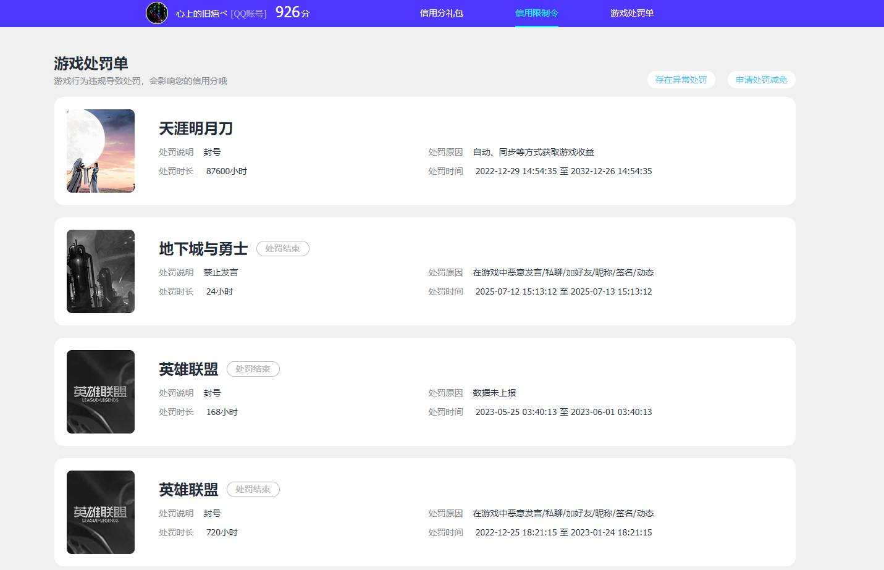Screen dimensions: 884x570
Task: Click the [QQ账号] label in header
Action: tap(248, 14)
